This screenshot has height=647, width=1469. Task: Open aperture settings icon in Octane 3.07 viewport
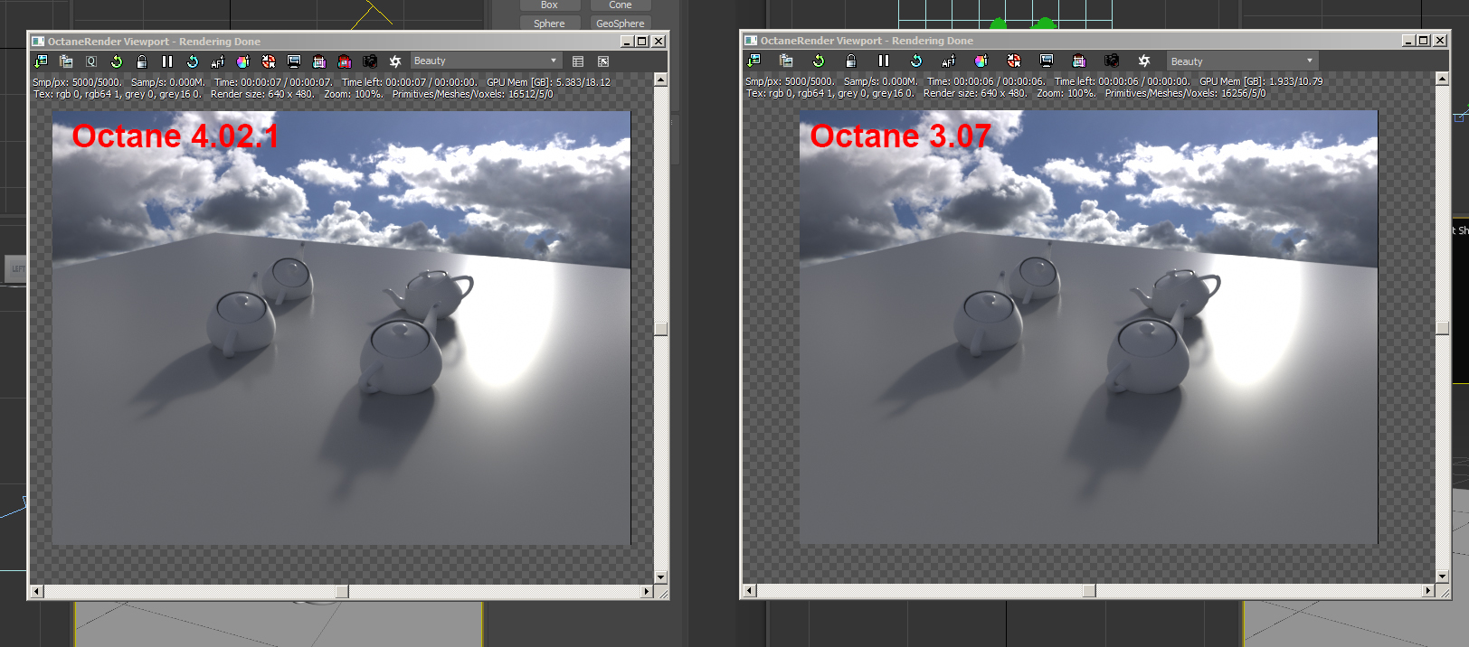(x=1144, y=61)
